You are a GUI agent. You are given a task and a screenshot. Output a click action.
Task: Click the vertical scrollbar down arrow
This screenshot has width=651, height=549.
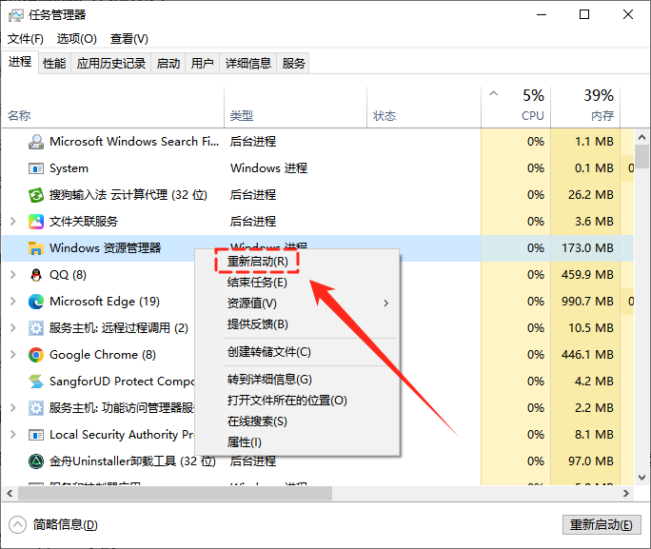tap(641, 478)
